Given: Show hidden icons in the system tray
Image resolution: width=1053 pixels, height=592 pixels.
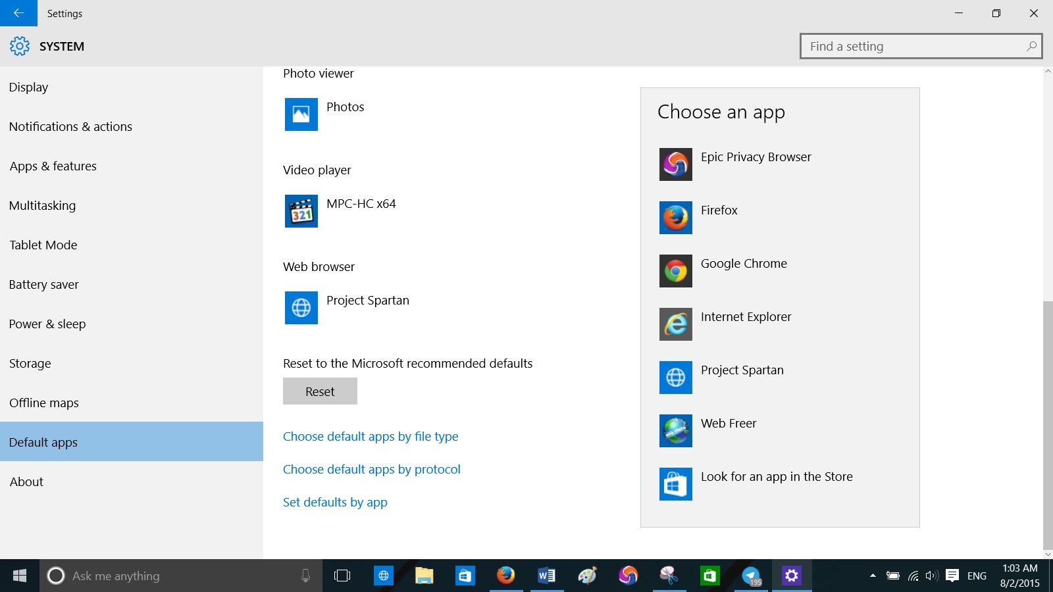Looking at the screenshot, I should tap(873, 576).
